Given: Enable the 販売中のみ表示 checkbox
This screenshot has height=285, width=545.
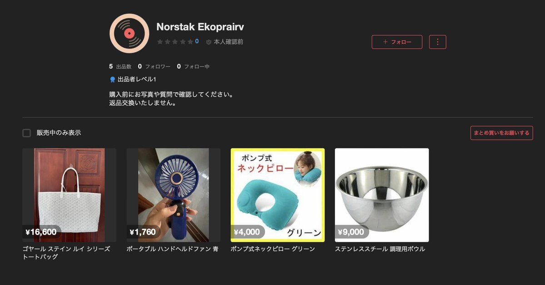Looking at the screenshot, I should 26,133.
